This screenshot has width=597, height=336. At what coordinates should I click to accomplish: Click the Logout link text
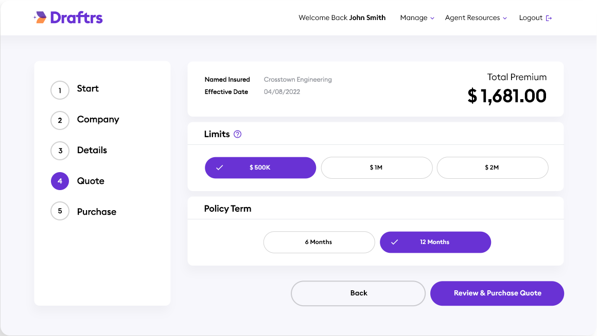pos(531,18)
